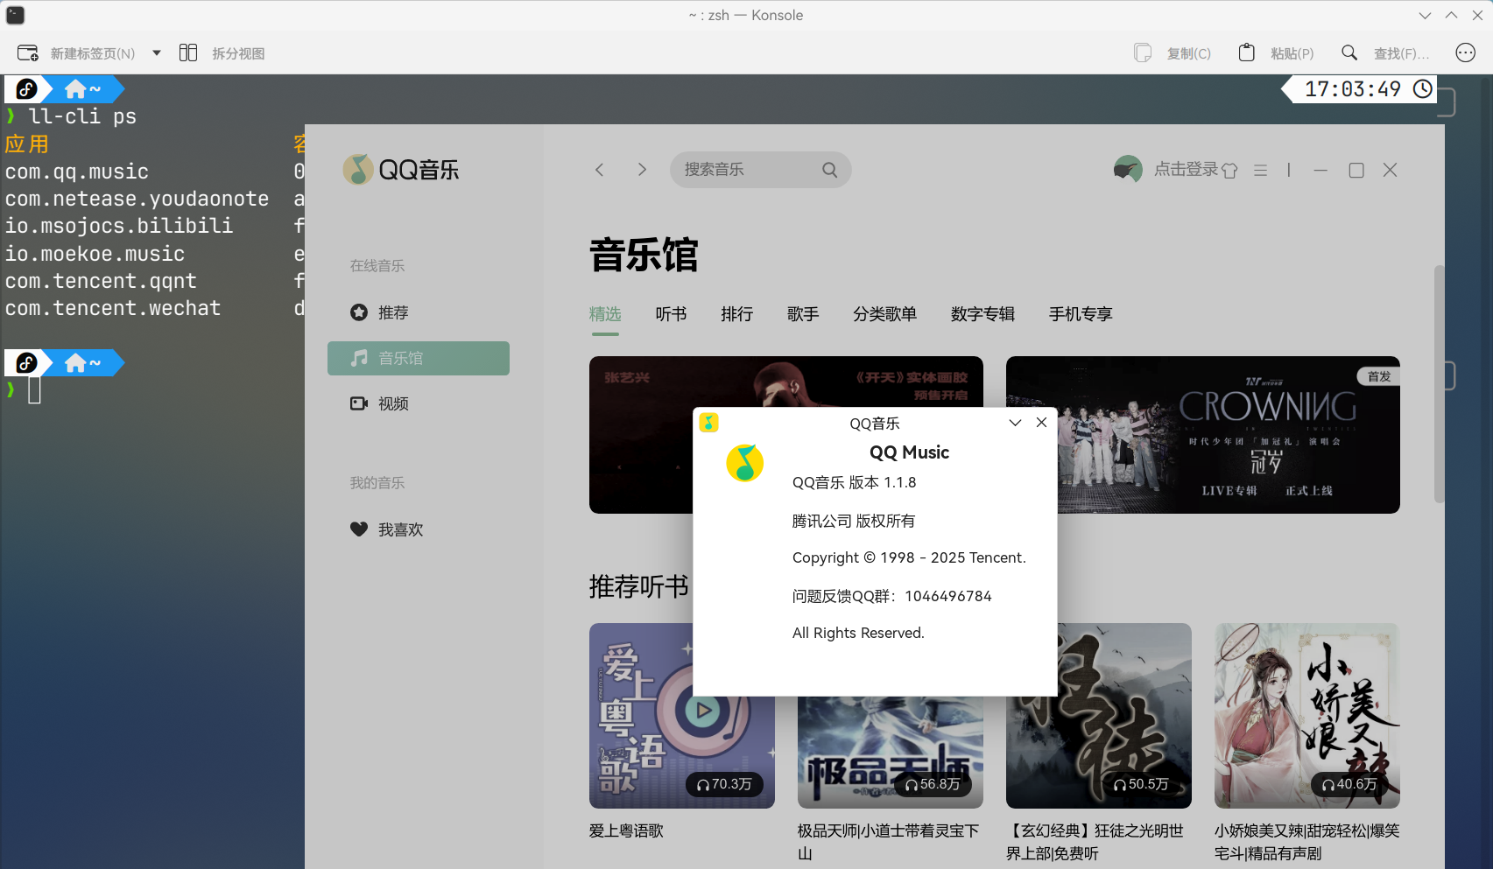
Task: Switch to the 歌手 tab
Action: pyautogui.click(x=802, y=314)
